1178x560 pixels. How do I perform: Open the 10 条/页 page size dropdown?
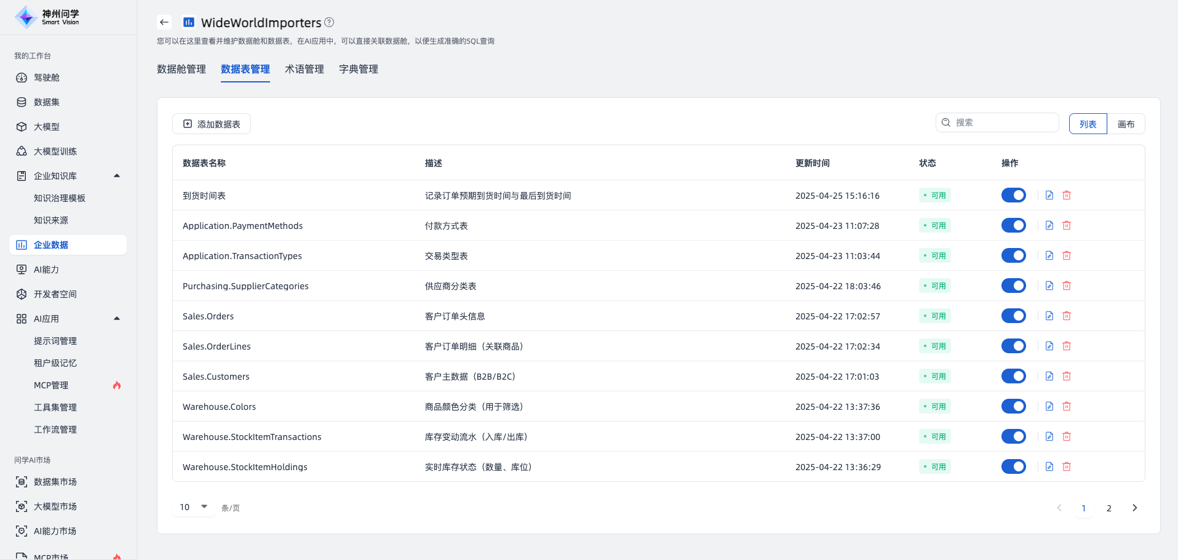194,507
